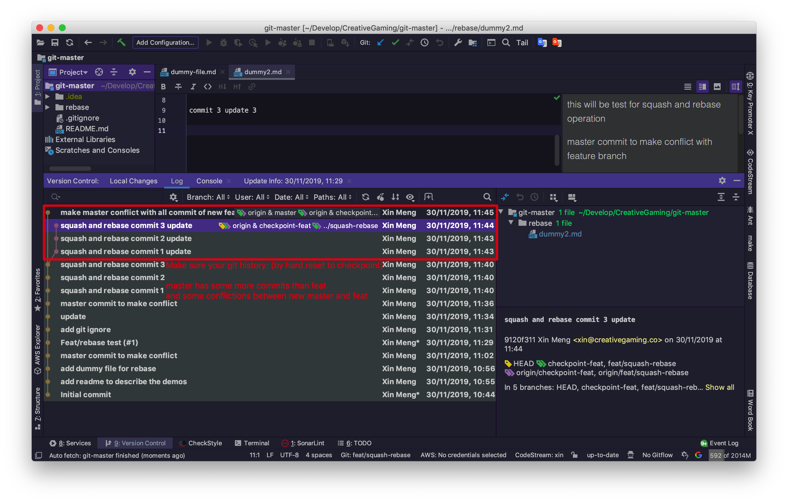Click the Show all branches link

(x=719, y=387)
